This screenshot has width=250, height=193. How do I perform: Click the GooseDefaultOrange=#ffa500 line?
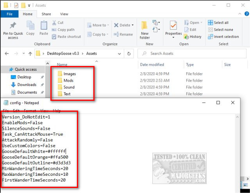[x=35, y=157]
